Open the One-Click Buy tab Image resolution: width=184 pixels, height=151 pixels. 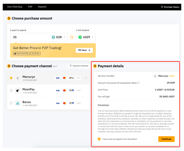click(15, 7)
